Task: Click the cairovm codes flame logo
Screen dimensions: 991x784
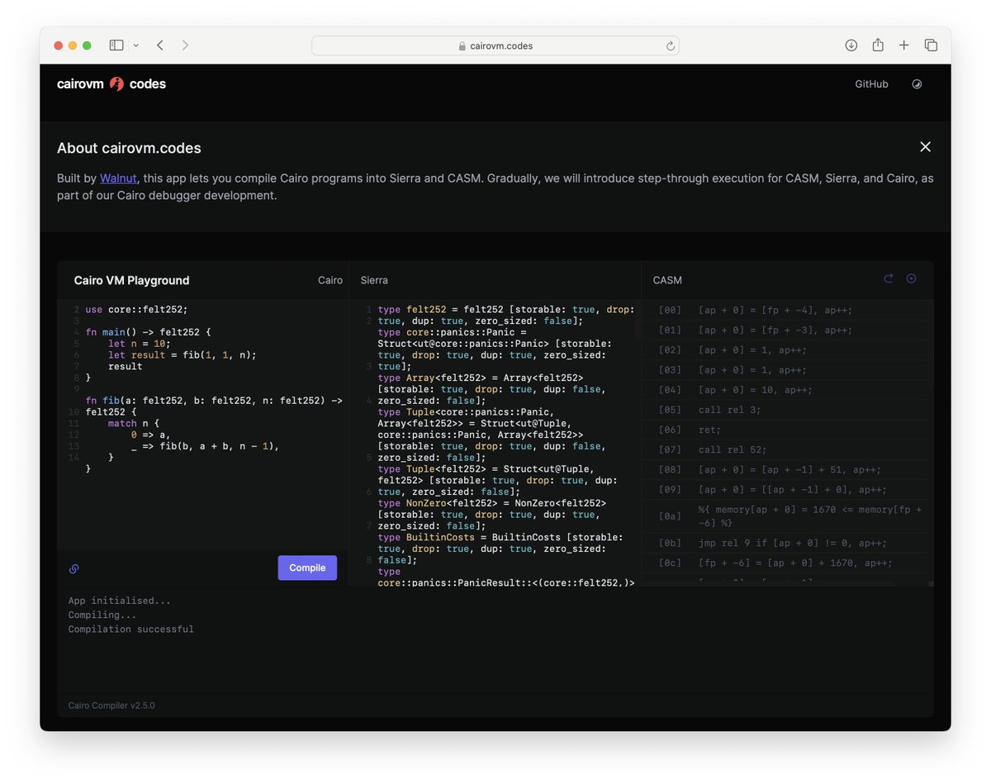Action: click(x=116, y=83)
